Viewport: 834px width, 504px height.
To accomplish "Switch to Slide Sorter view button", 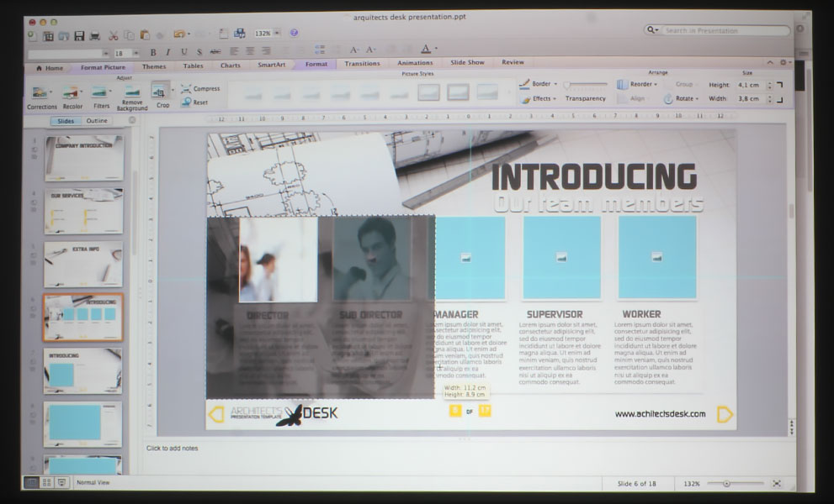I will [x=46, y=482].
